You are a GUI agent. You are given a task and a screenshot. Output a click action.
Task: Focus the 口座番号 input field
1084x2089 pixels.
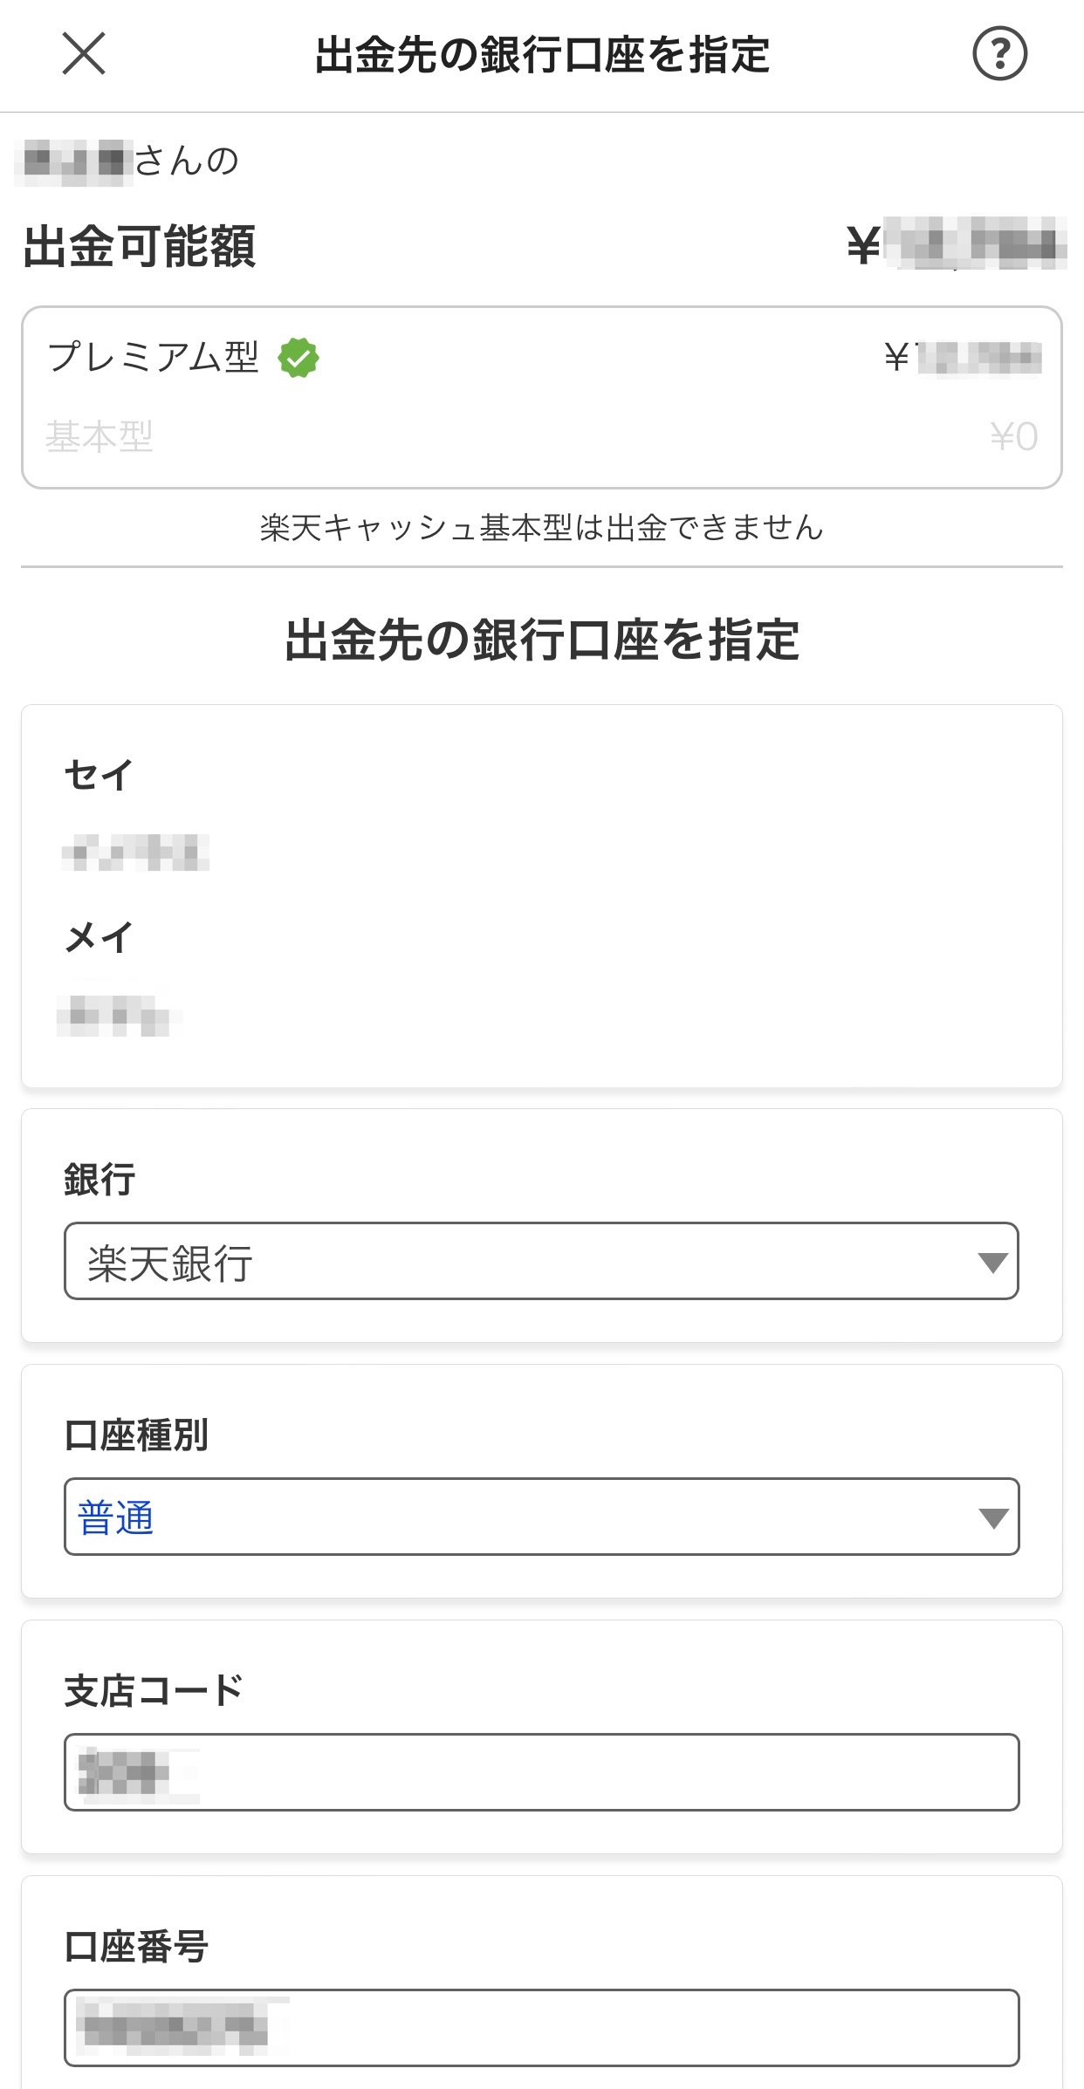tap(541, 2027)
